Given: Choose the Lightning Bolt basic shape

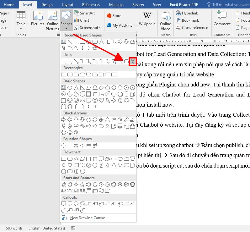Looking at the screenshot, I should (x=108, y=100).
